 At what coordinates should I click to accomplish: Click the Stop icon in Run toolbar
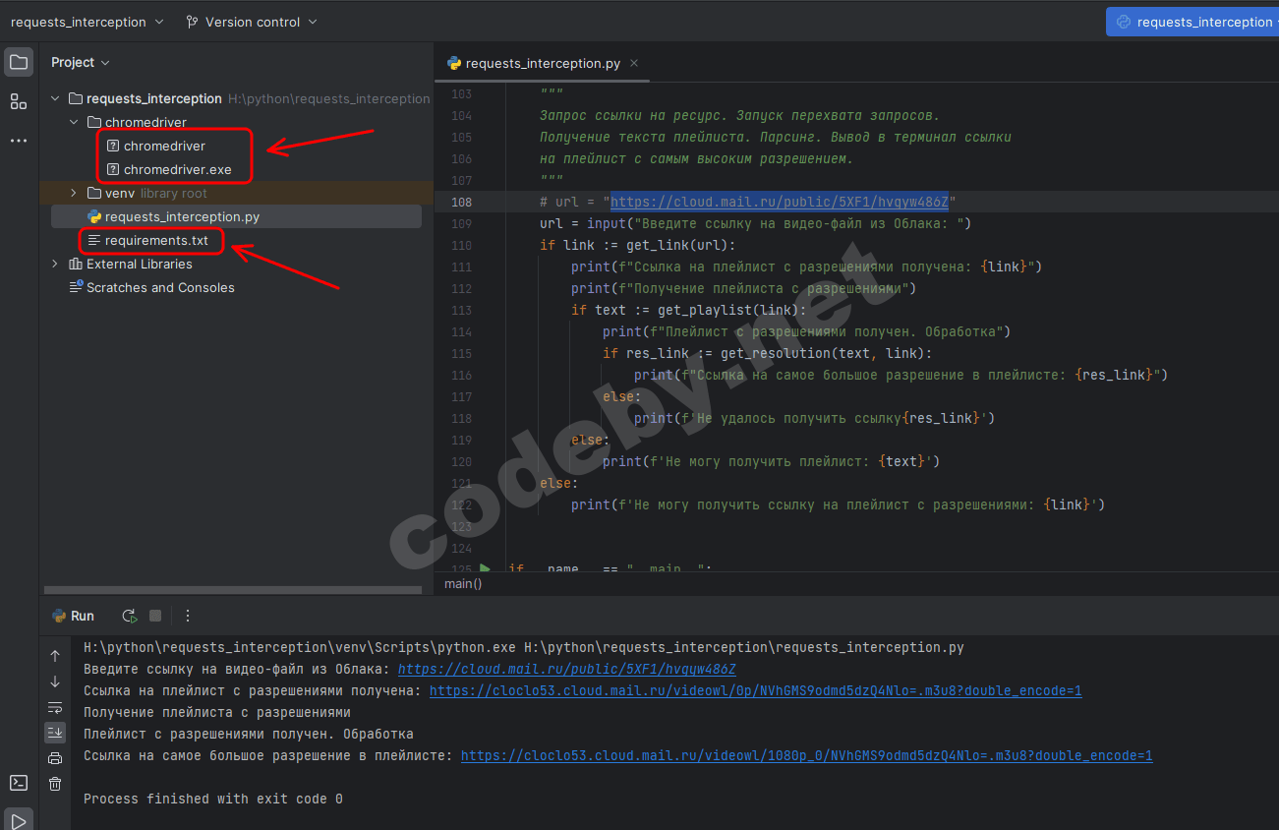(155, 616)
